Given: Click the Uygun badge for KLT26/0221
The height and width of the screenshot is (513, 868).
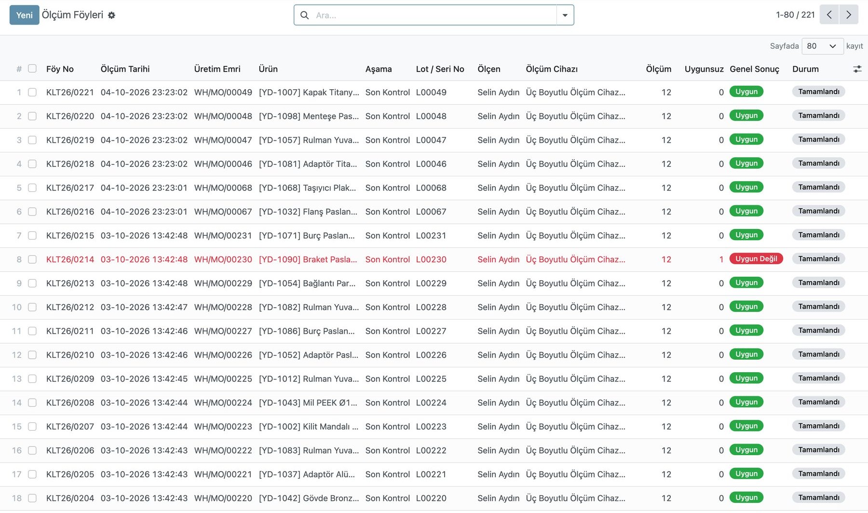Looking at the screenshot, I should point(746,92).
